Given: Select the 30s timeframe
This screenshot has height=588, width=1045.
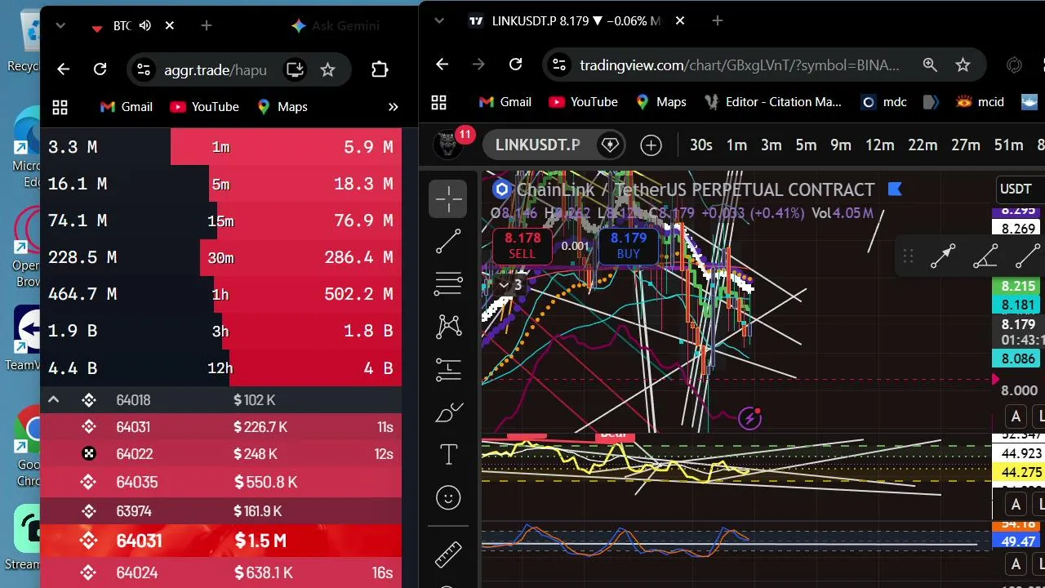Looking at the screenshot, I should (x=701, y=145).
